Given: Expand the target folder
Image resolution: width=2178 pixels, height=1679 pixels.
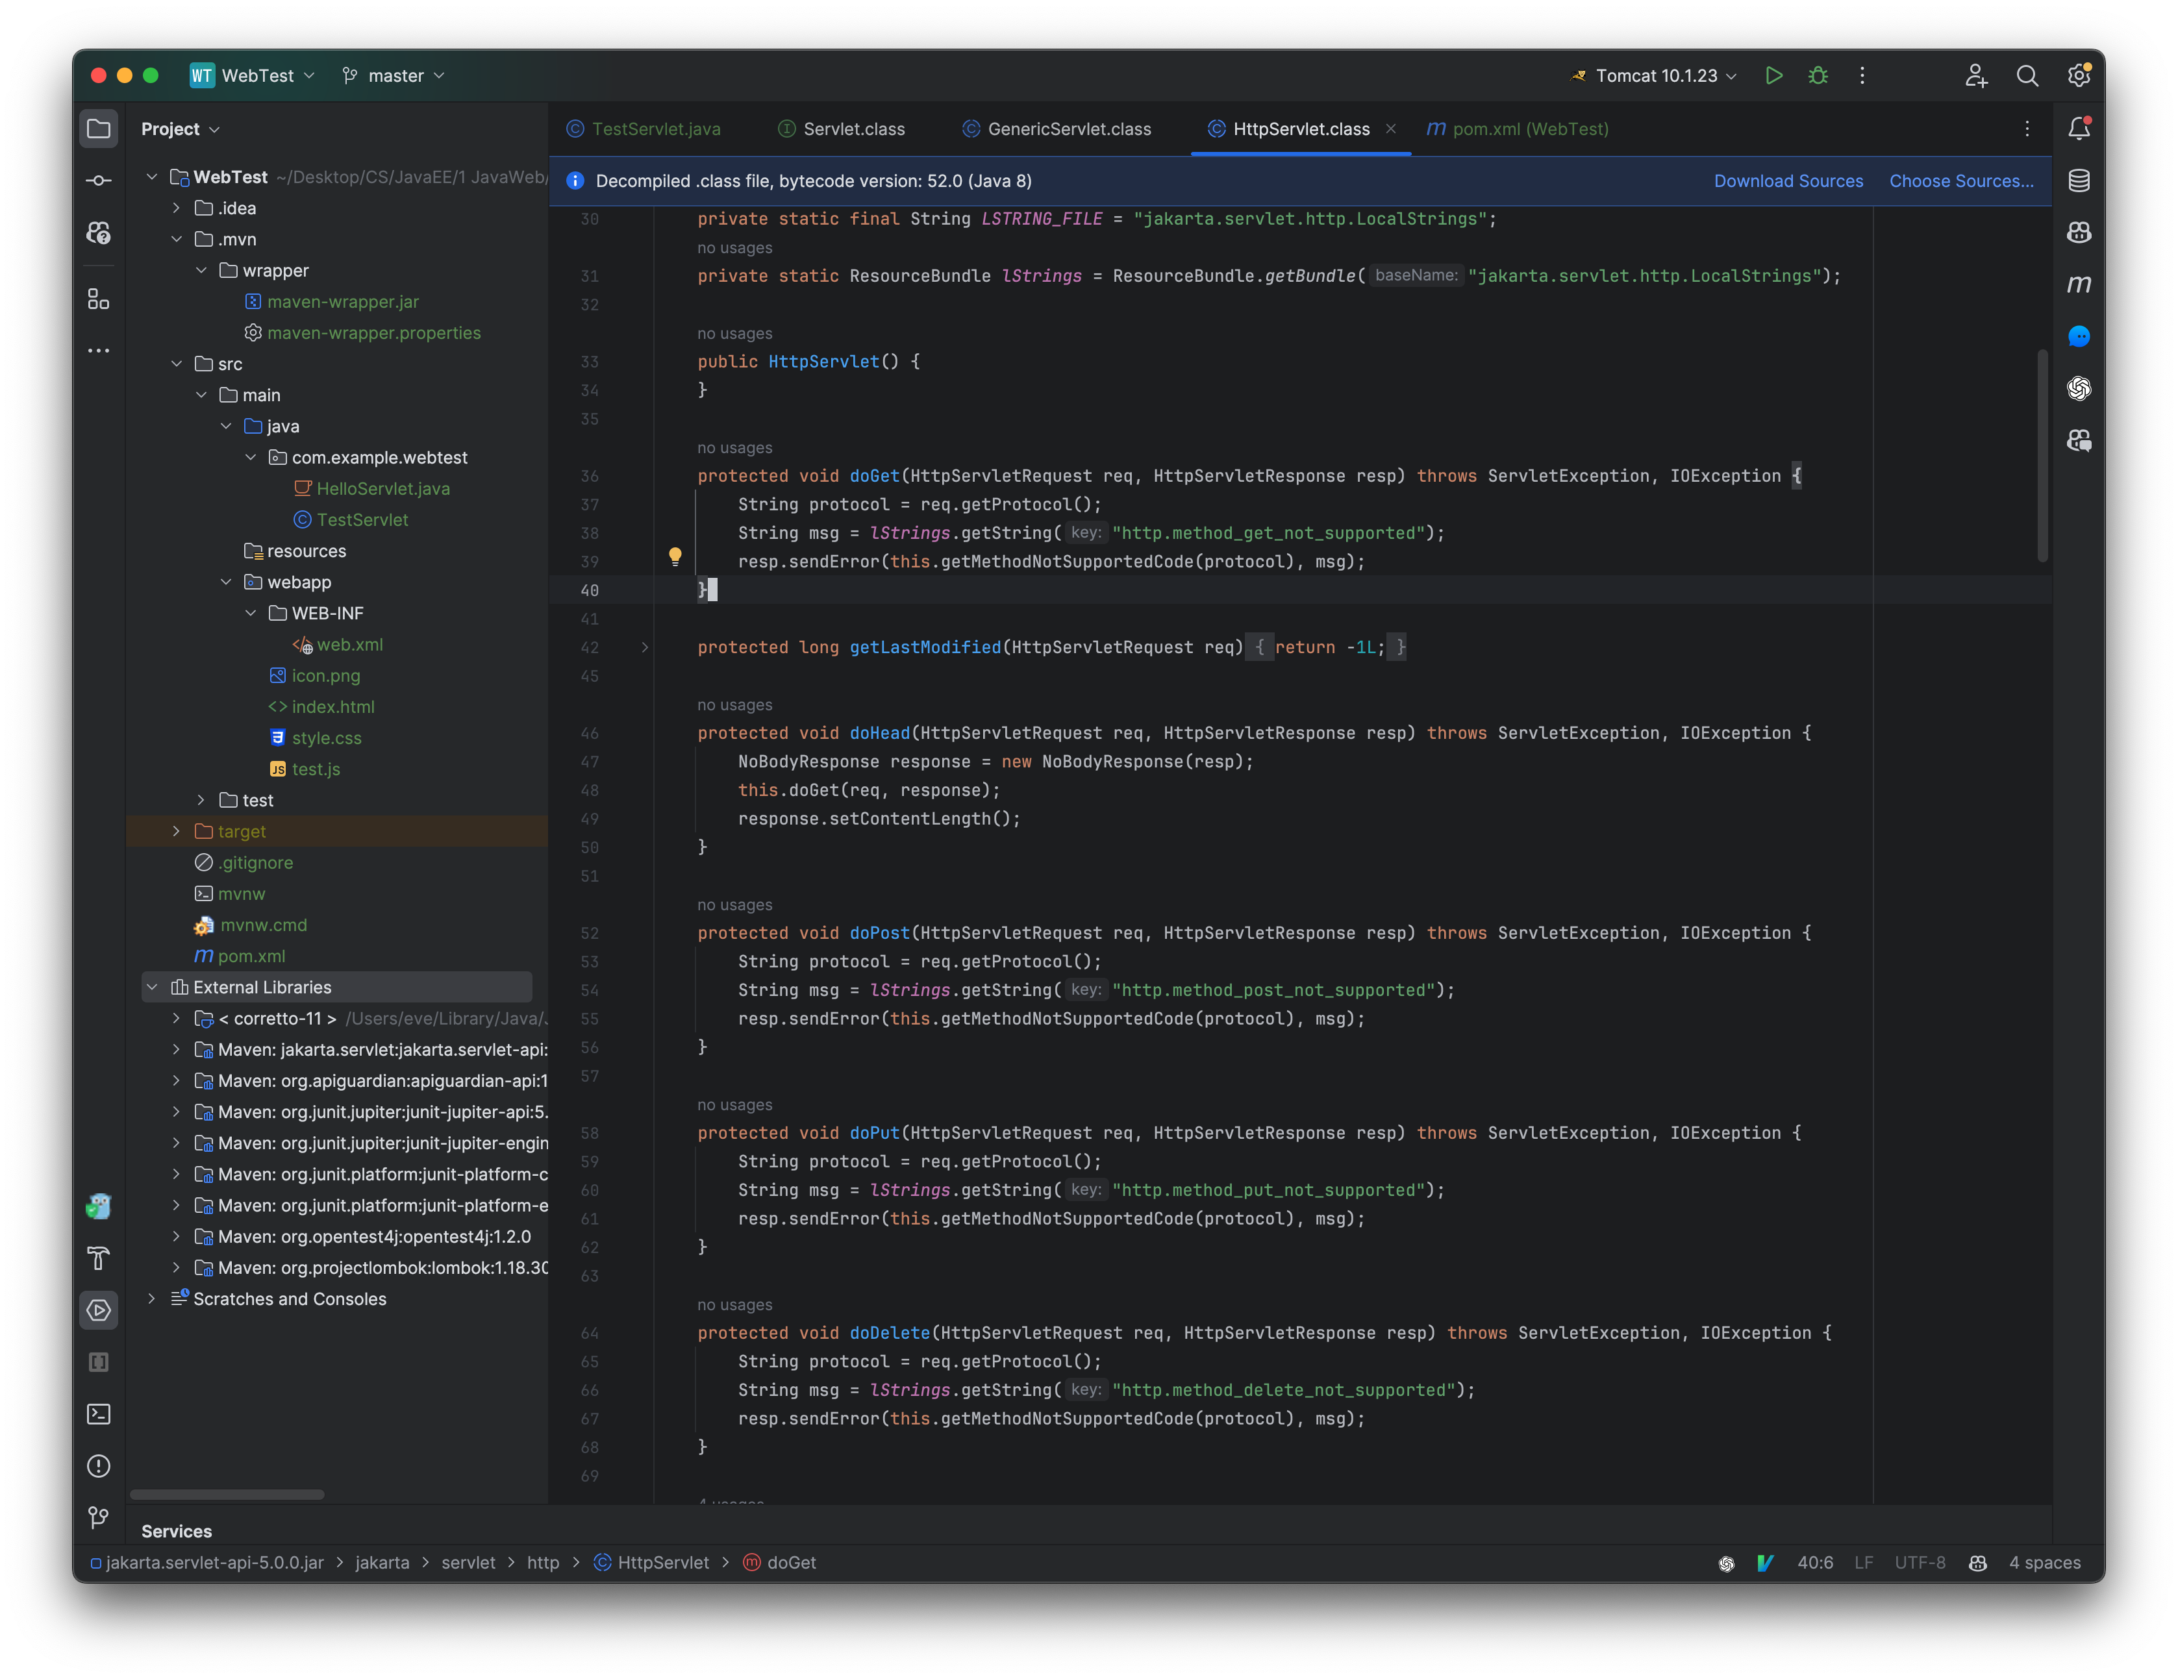Looking at the screenshot, I should coord(177,832).
